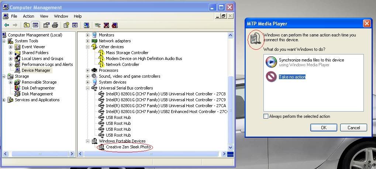Click the Help toolbar icon with question mark
Image resolution: width=376 pixels, height=169 pixels.
(x=66, y=25)
